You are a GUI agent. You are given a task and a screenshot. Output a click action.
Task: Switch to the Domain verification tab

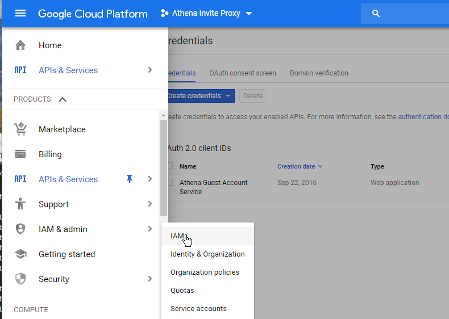[319, 73]
